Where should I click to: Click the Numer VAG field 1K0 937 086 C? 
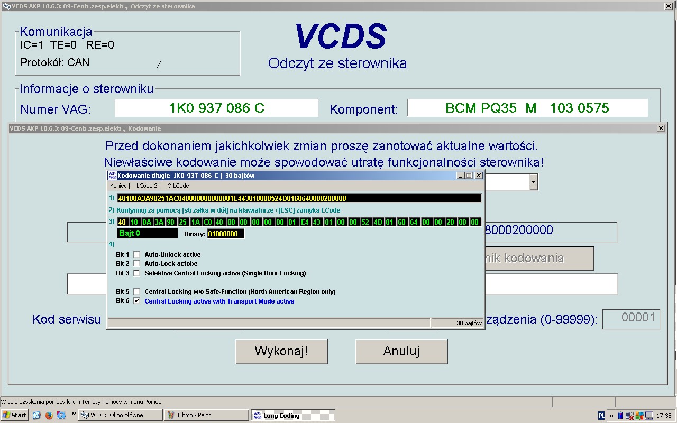tap(216, 108)
